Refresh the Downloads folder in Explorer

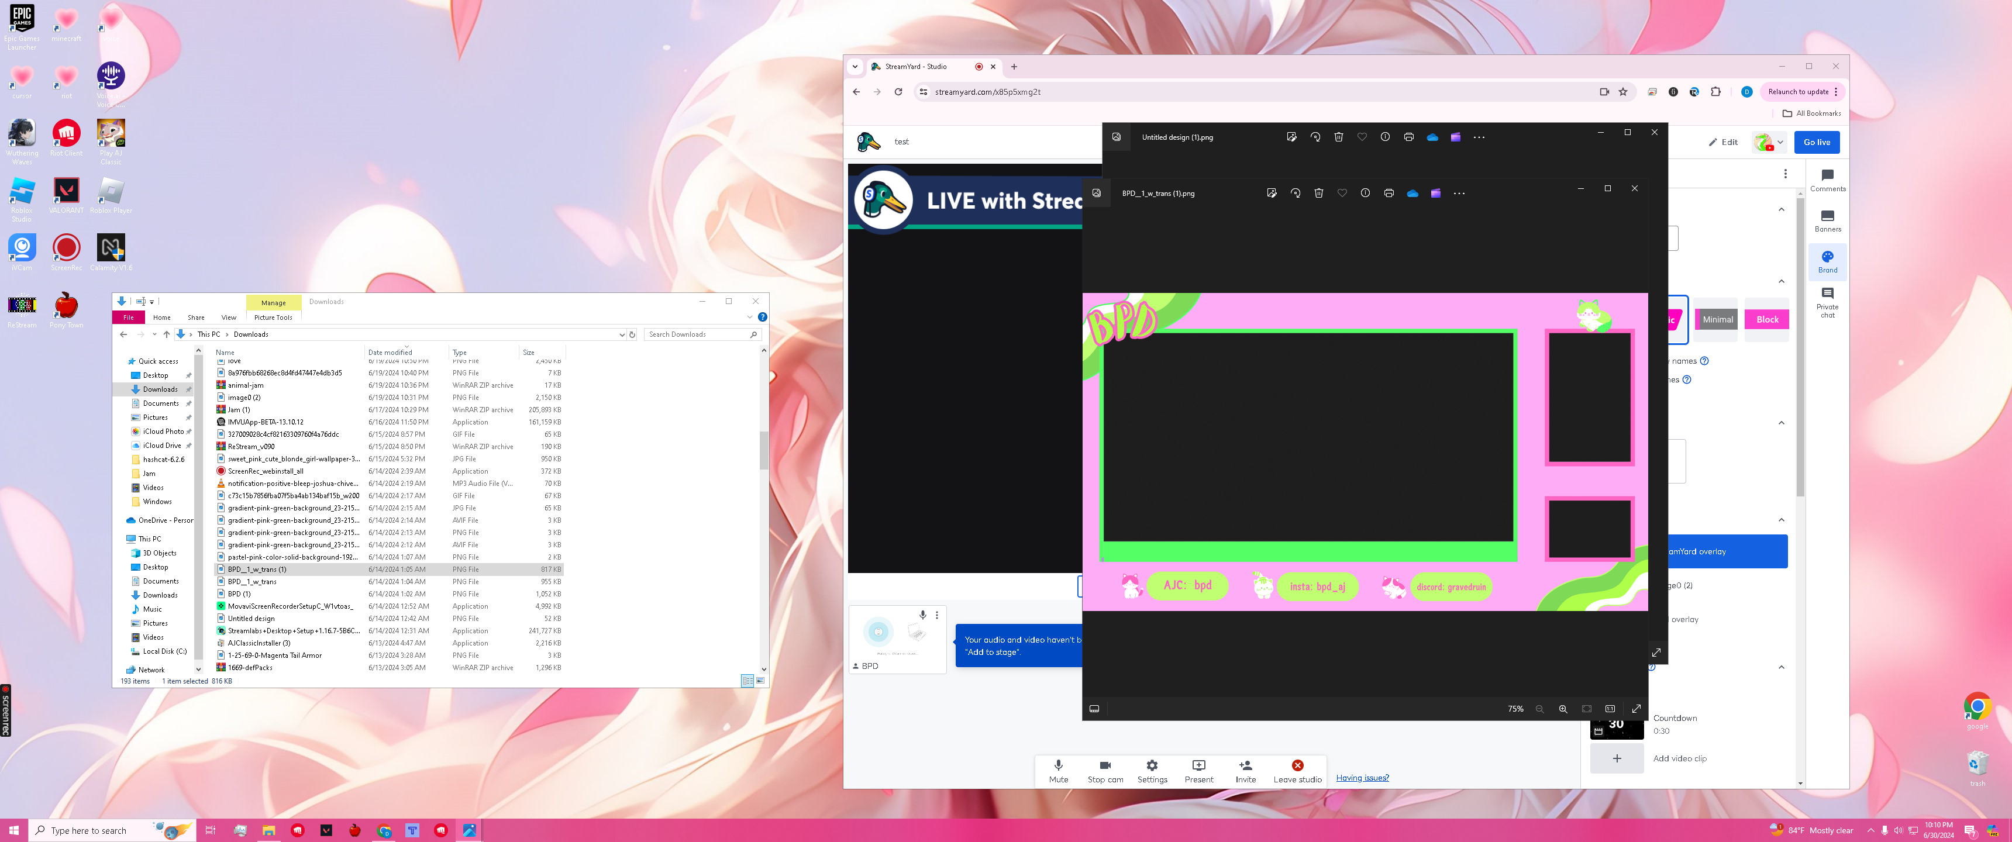click(x=633, y=334)
